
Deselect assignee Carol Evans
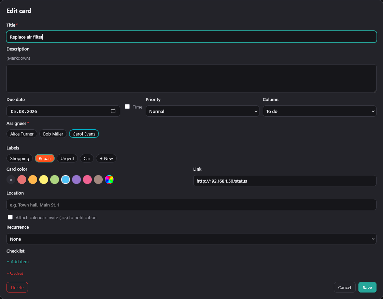(84, 134)
